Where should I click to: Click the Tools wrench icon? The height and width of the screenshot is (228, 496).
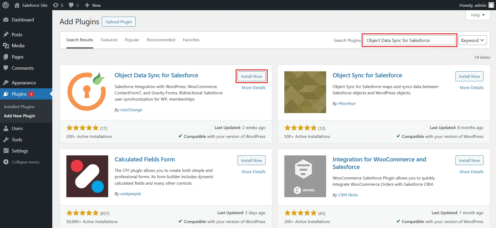click(x=6, y=140)
